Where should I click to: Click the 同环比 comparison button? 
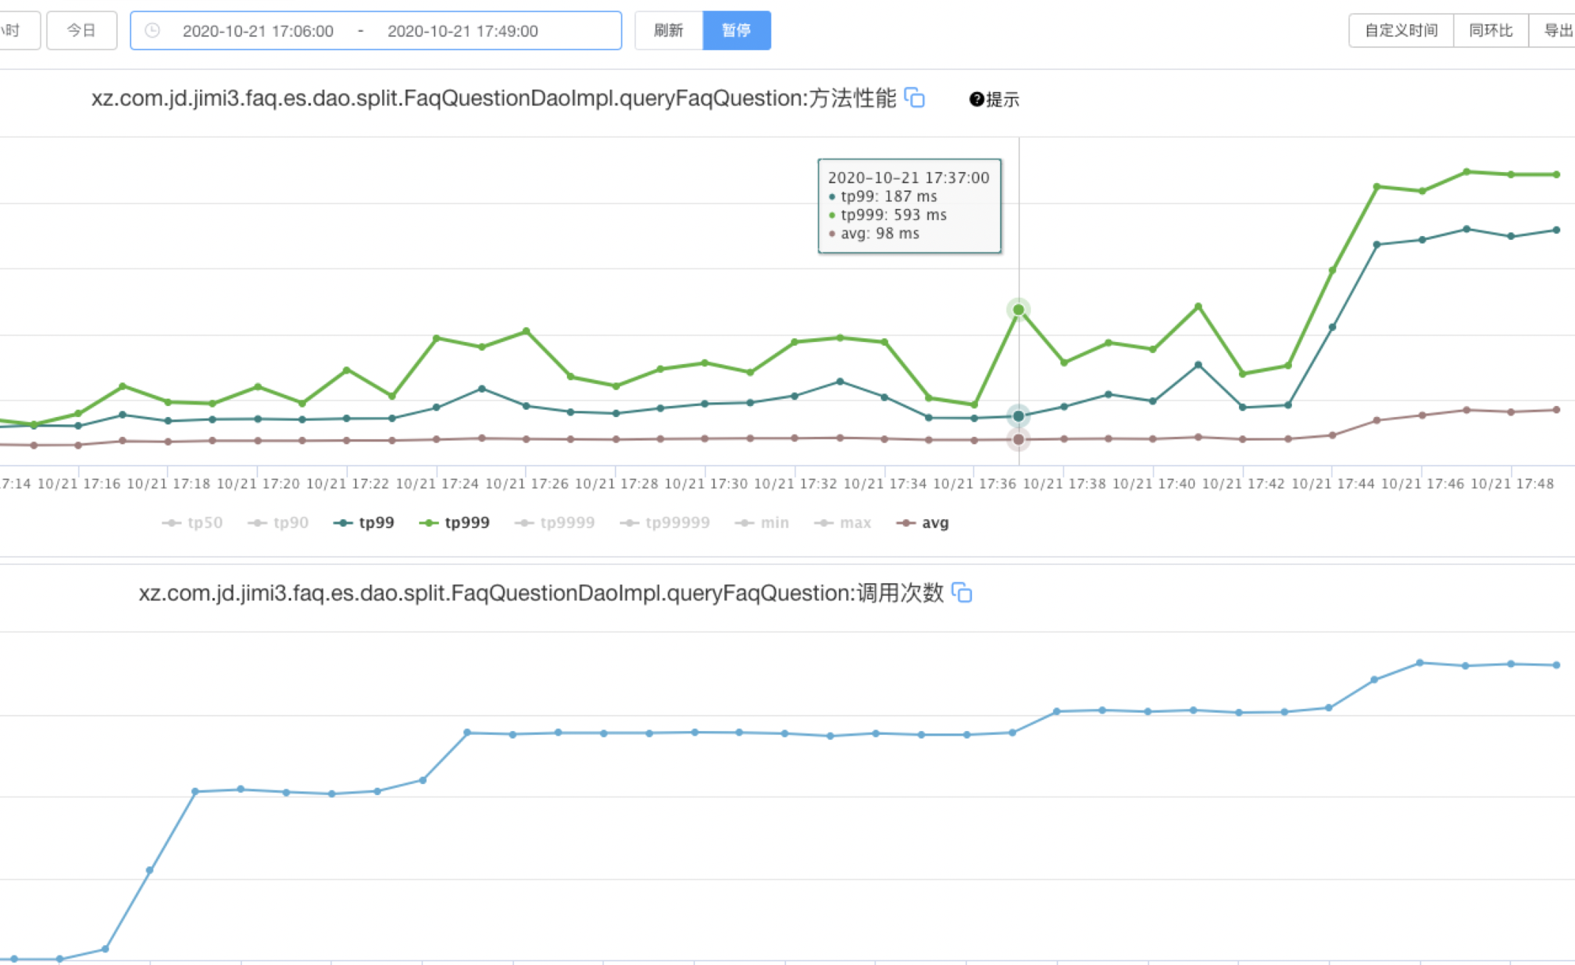coord(1490,30)
